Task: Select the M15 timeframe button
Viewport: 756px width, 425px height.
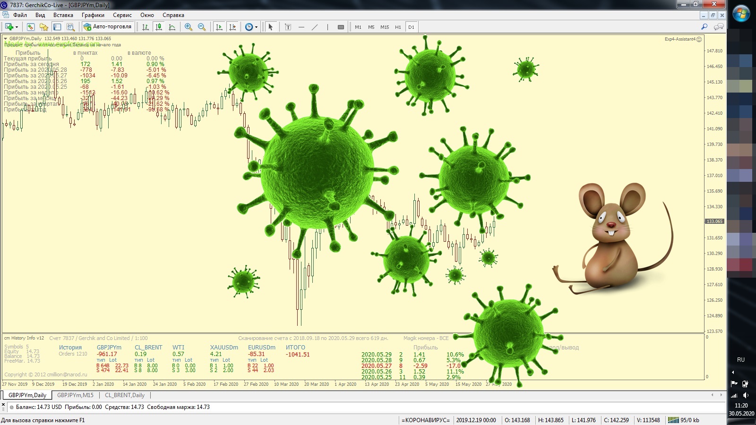Action: [x=385, y=27]
